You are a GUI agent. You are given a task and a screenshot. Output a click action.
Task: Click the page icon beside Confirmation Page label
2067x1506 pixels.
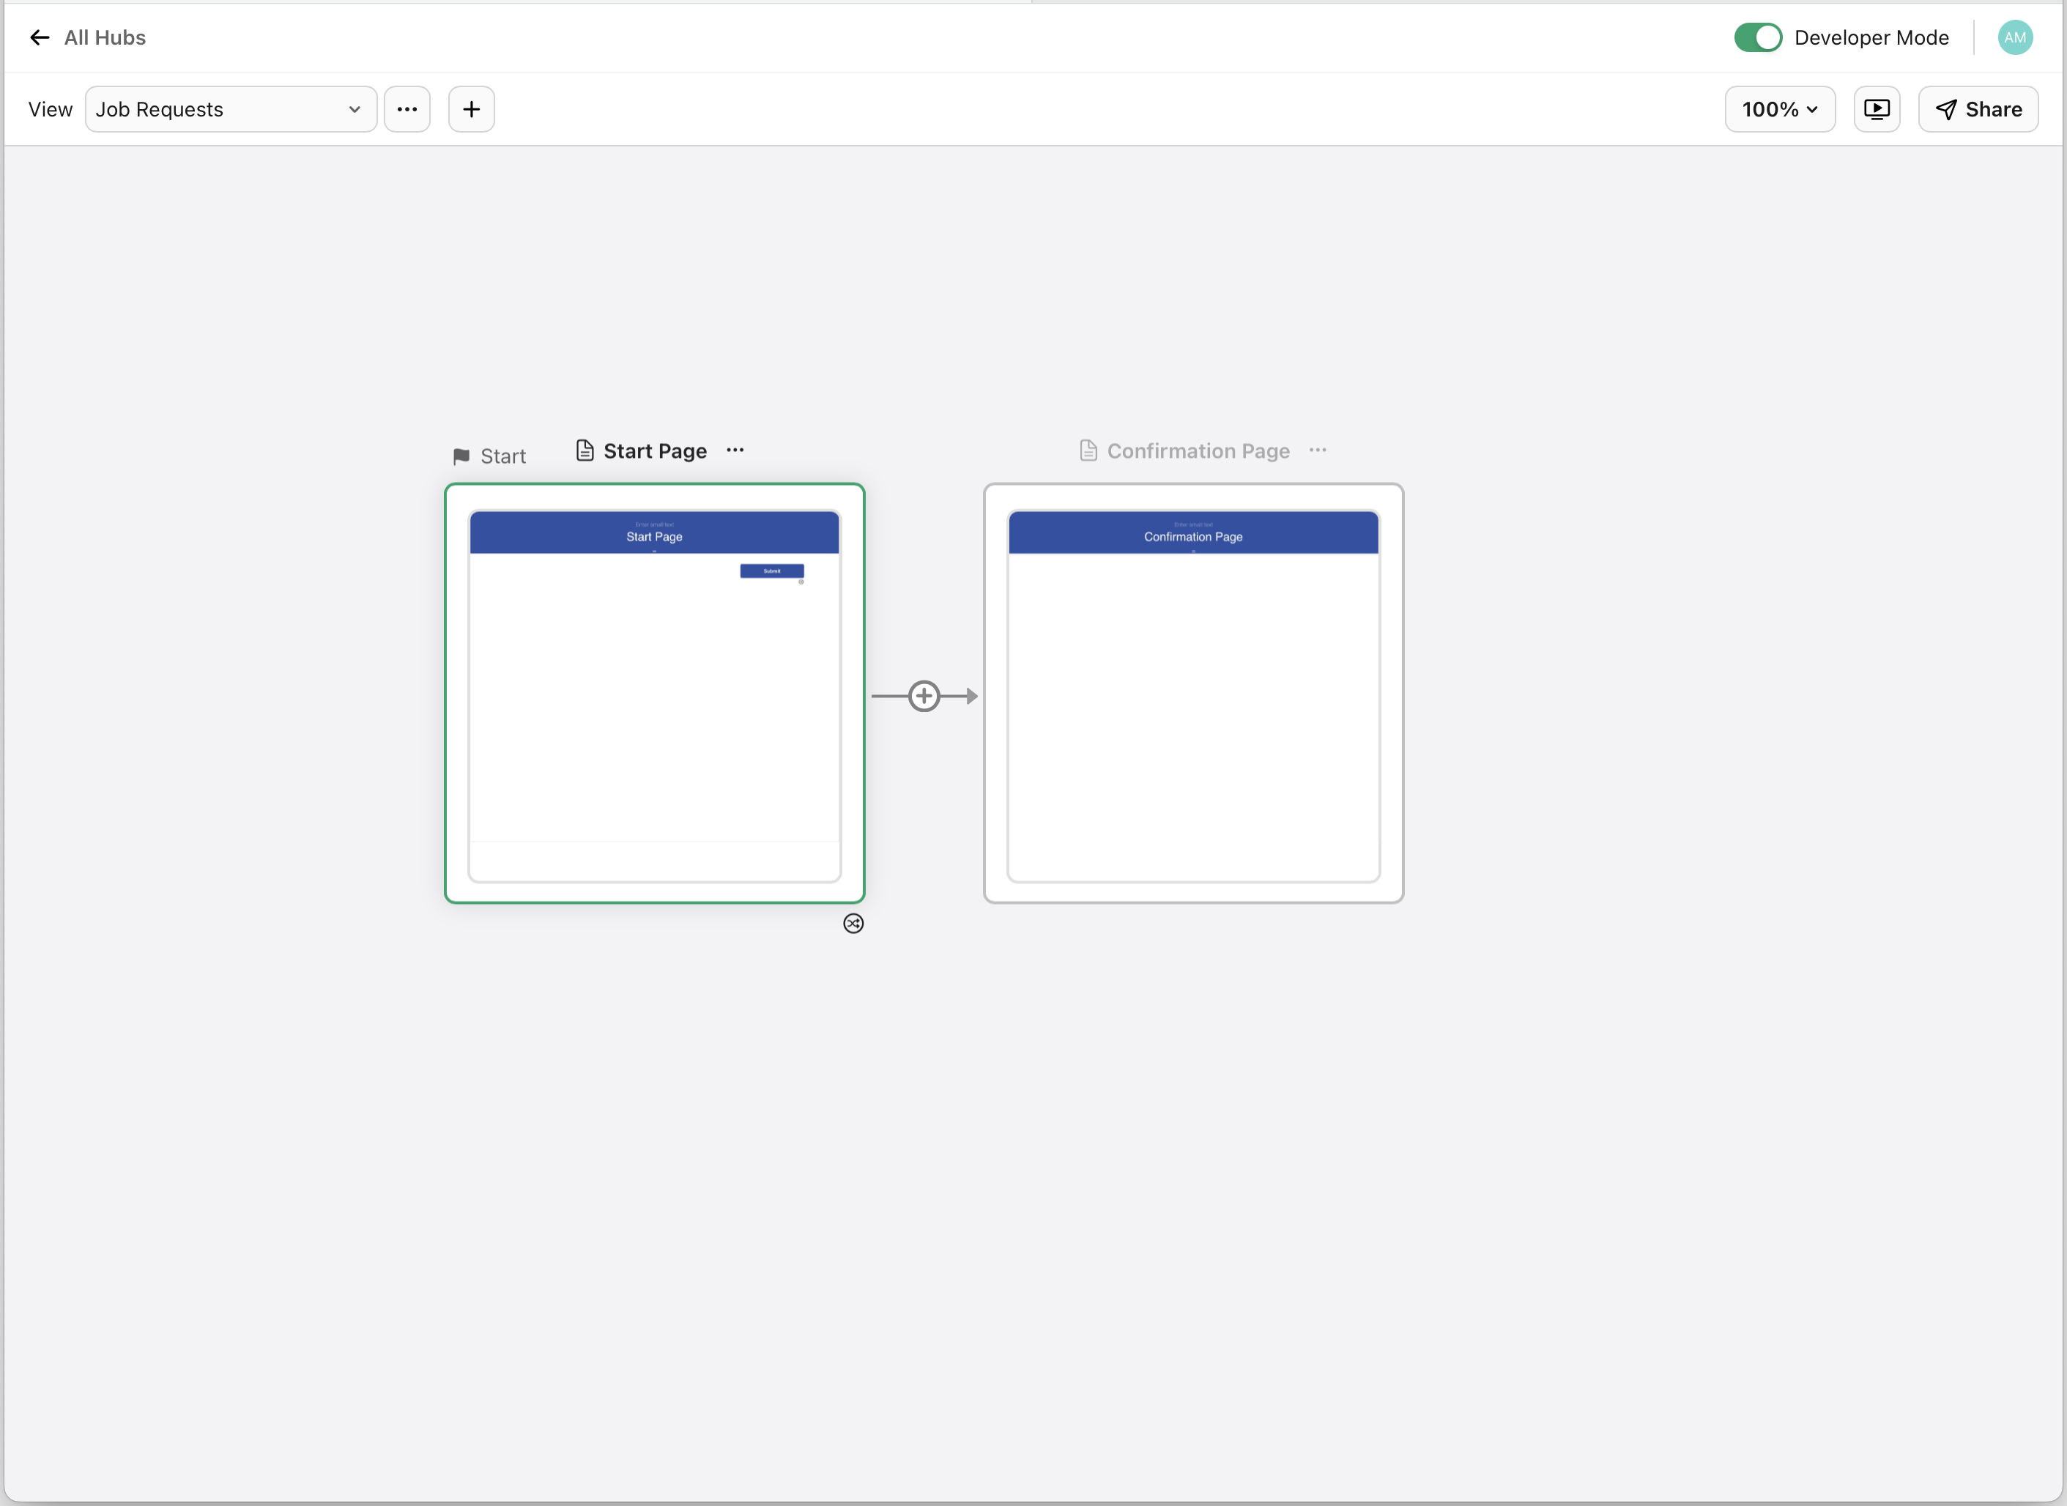pos(1087,450)
